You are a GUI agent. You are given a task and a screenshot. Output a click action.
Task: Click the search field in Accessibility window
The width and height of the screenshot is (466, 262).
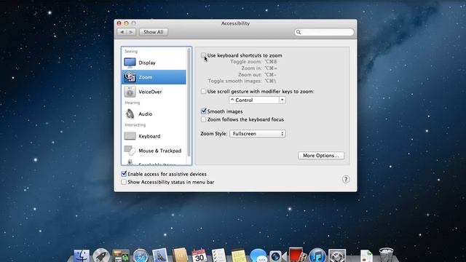point(324,32)
